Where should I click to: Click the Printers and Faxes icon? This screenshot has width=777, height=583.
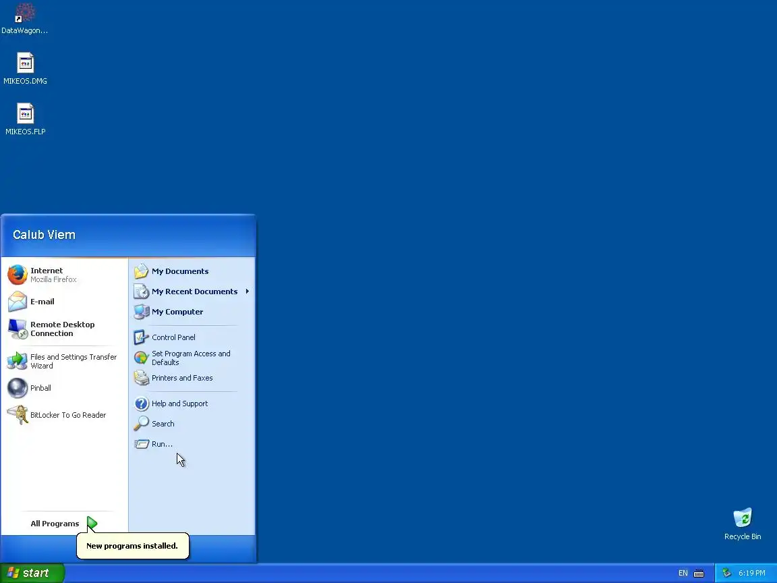click(141, 378)
